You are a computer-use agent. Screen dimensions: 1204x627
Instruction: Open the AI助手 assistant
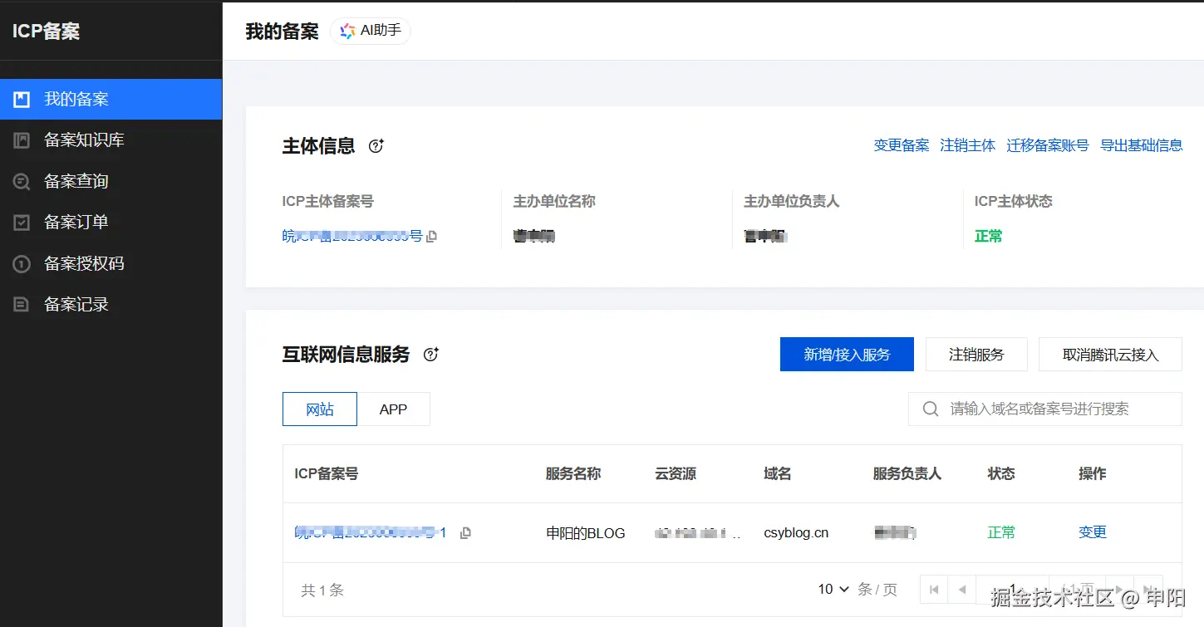[371, 32]
